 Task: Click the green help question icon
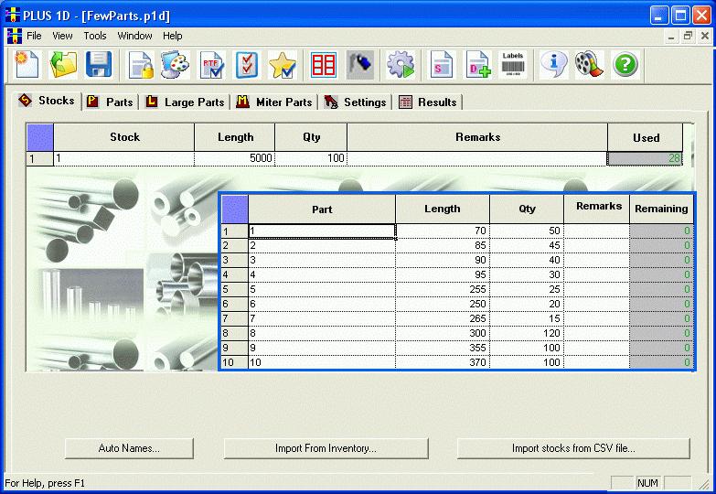625,64
